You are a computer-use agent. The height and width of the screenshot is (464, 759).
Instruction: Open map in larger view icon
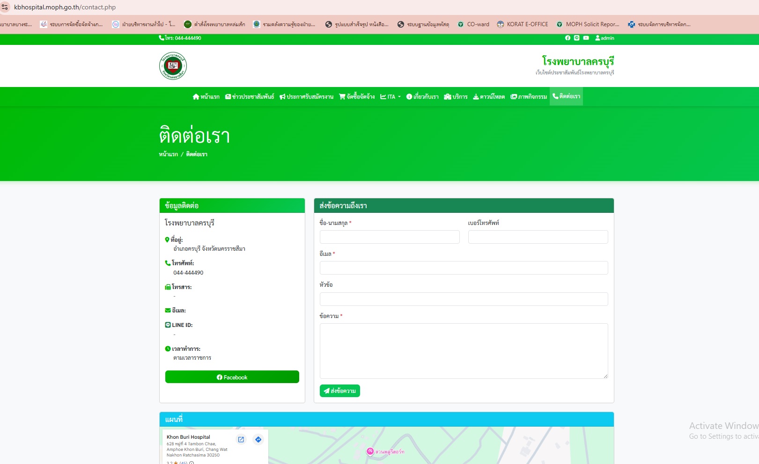(241, 440)
